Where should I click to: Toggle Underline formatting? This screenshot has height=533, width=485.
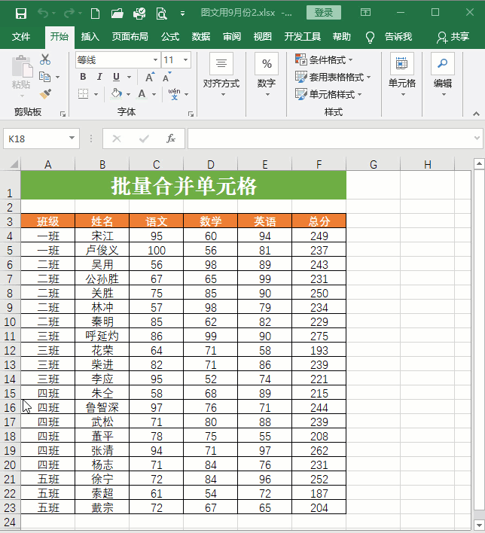coord(116,77)
